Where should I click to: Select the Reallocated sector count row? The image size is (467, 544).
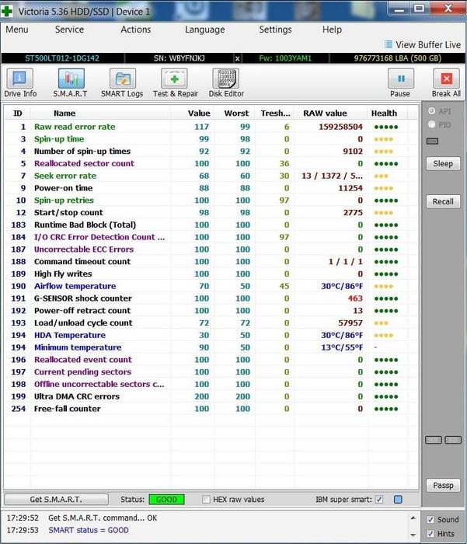[211, 164]
